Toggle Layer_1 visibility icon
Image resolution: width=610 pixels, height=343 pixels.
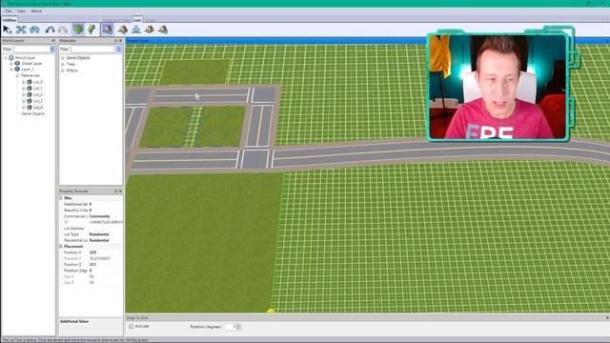coord(17,70)
